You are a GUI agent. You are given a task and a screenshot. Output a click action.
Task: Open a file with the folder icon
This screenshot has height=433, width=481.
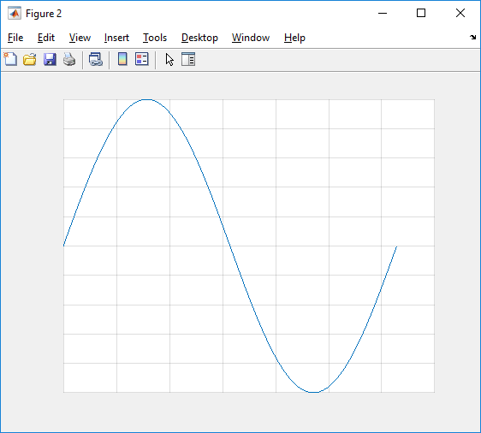coord(30,59)
